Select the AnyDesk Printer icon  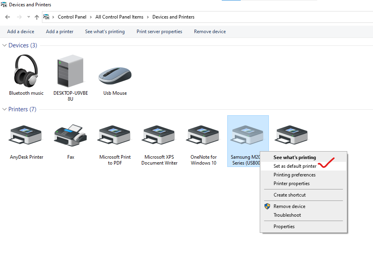pos(25,135)
